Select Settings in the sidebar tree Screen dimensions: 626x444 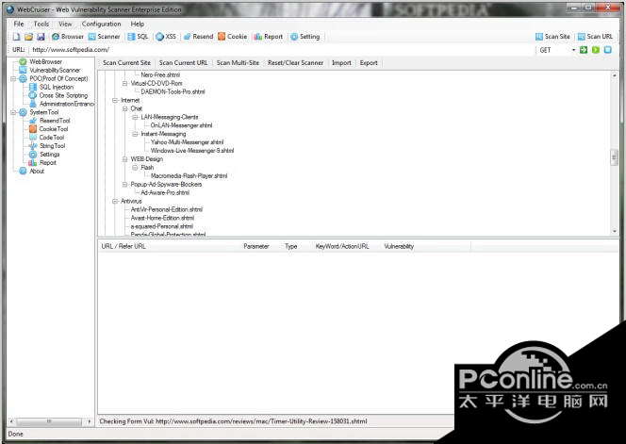[50, 154]
